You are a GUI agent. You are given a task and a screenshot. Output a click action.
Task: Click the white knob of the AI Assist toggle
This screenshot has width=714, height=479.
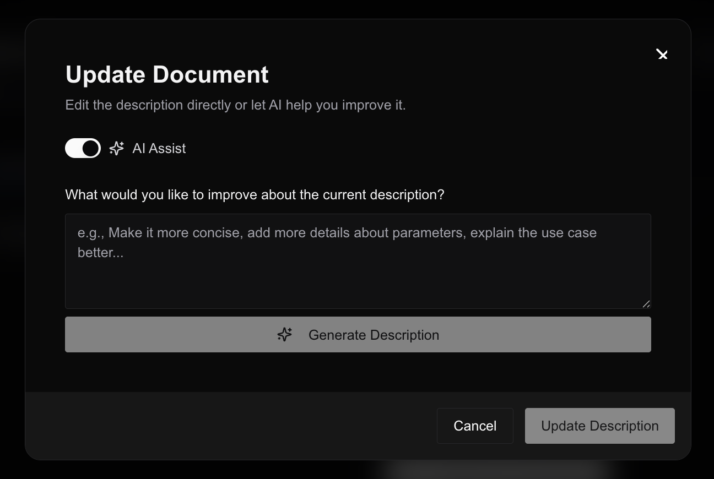click(x=89, y=148)
